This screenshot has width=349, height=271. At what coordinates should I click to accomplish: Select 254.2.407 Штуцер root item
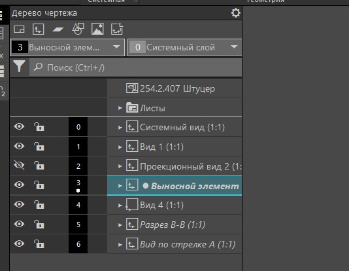[177, 88]
